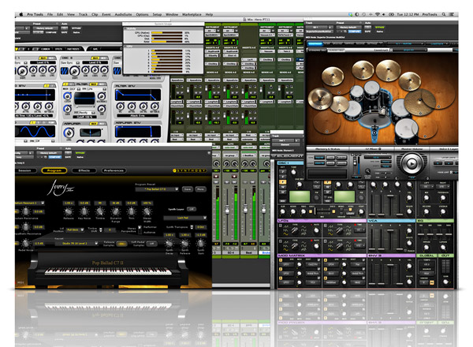Click the volume icon in the menu bar
473x347 pixels.
(x=384, y=14)
